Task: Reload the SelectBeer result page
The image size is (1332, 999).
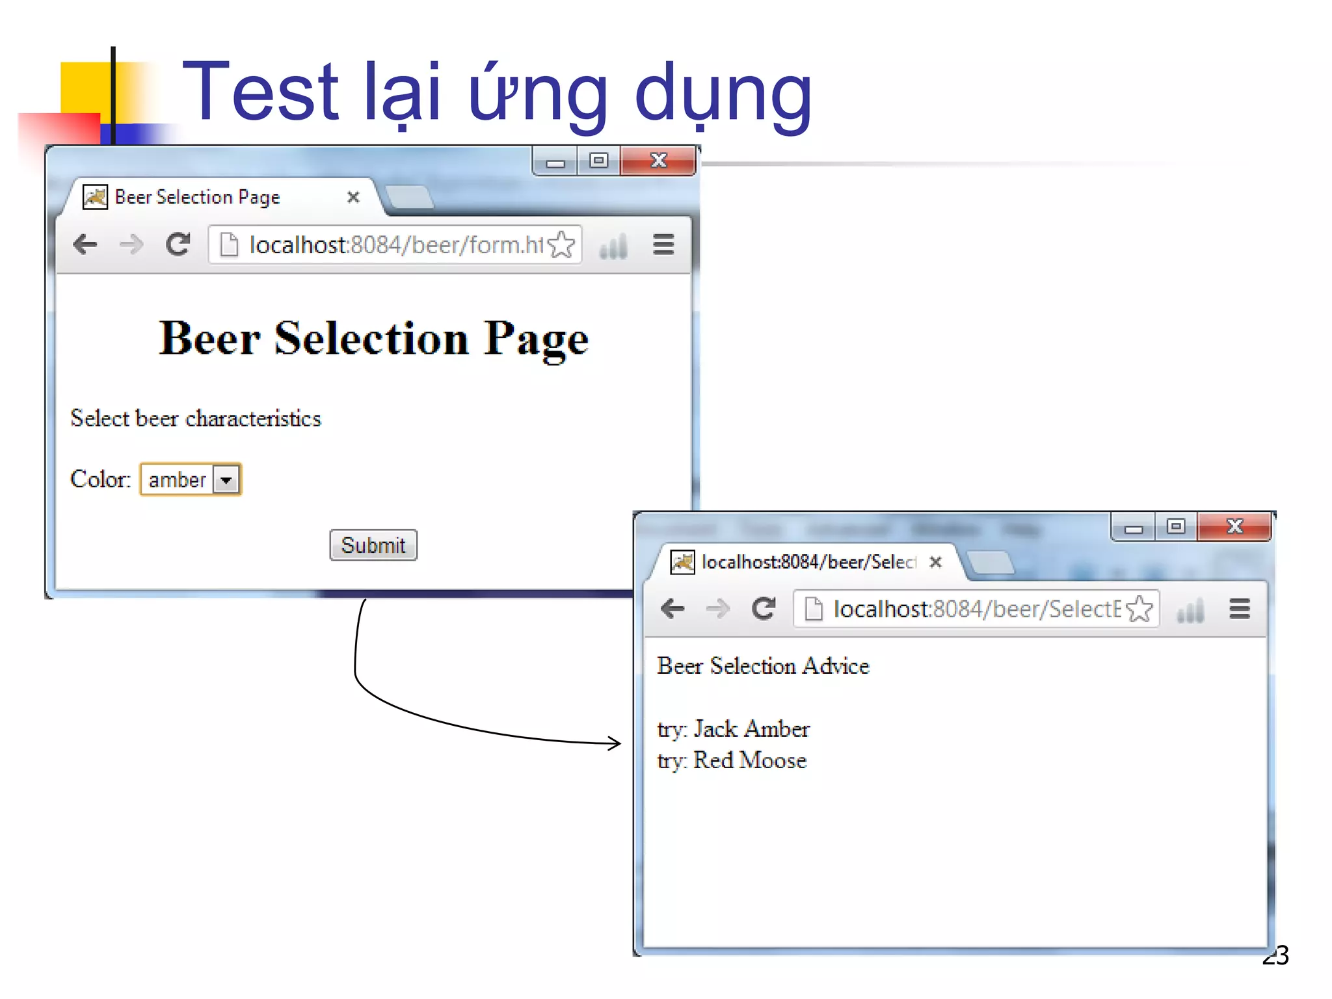Action: point(764,609)
